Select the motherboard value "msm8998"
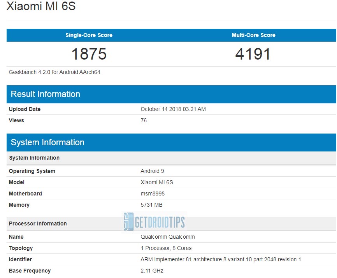 tap(153, 194)
